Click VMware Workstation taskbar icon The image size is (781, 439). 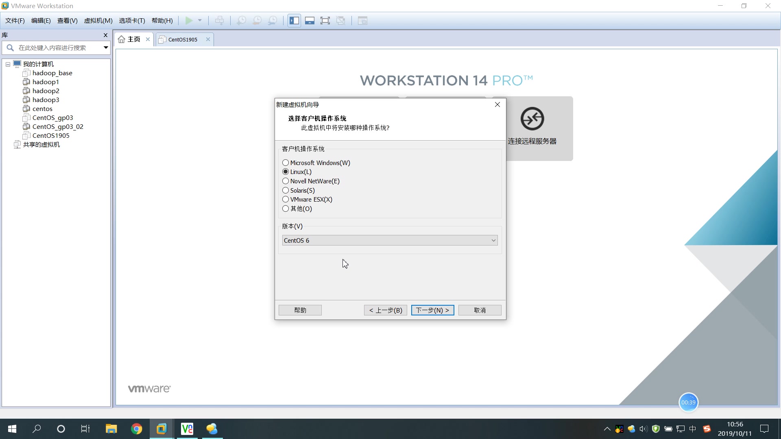point(162,428)
